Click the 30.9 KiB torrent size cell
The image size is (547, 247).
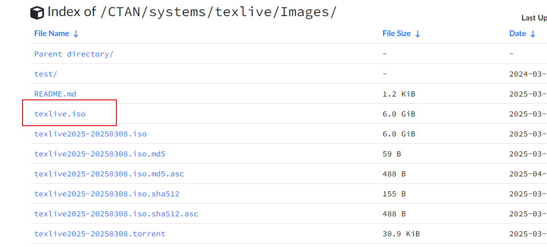[401, 234]
